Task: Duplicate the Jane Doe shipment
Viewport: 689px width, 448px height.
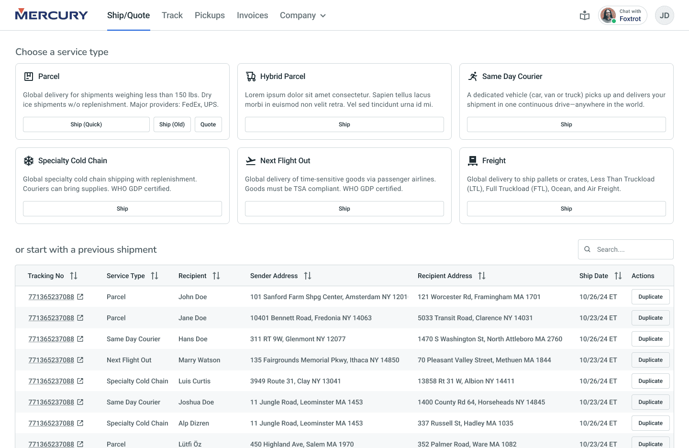Action: pos(651,318)
